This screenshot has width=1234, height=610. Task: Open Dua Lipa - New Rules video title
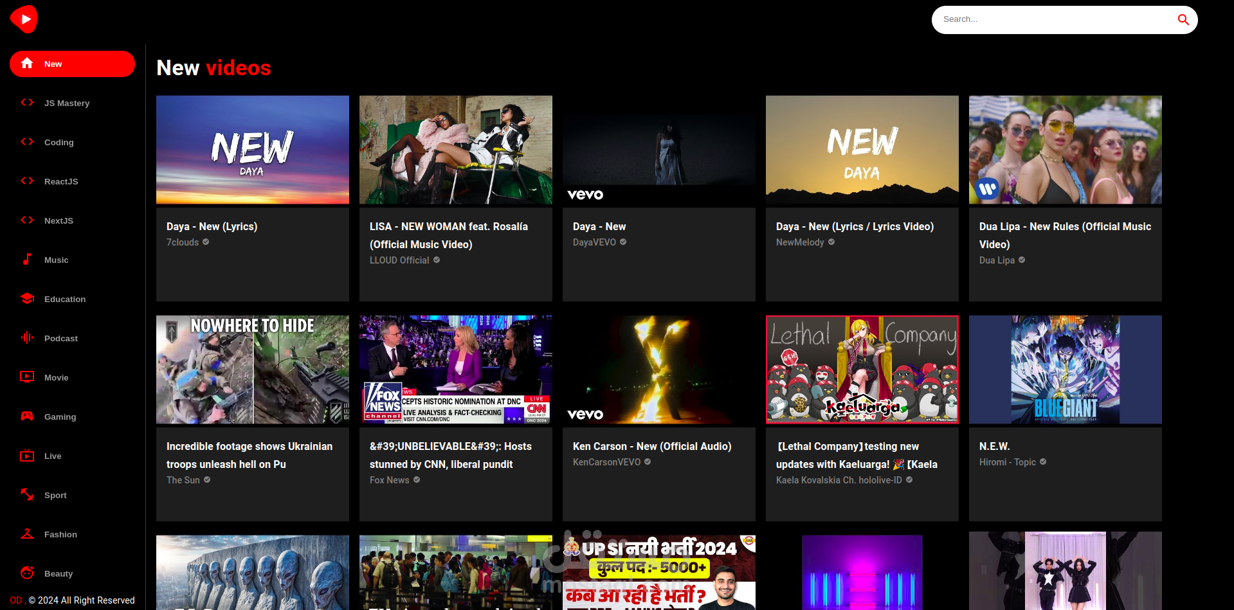[1065, 235]
